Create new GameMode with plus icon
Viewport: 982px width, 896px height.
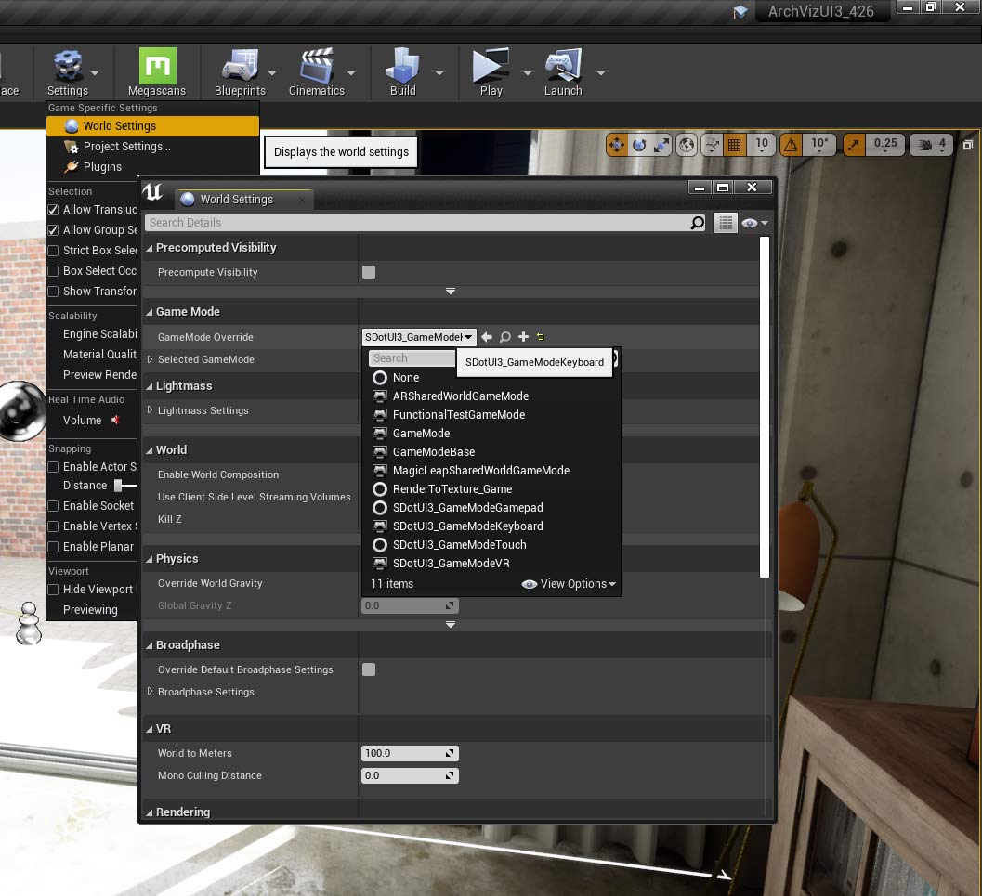tap(524, 337)
